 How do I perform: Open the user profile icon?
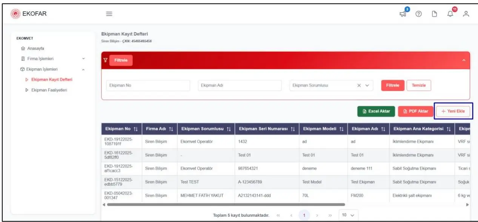point(466,14)
